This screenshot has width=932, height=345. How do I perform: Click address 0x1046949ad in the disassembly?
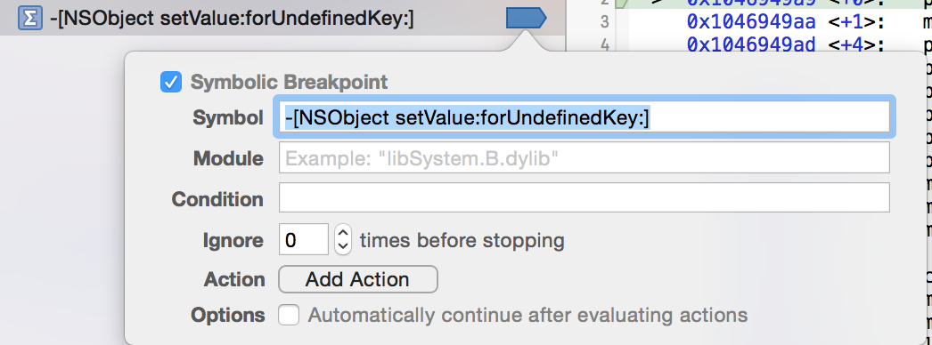(749, 44)
